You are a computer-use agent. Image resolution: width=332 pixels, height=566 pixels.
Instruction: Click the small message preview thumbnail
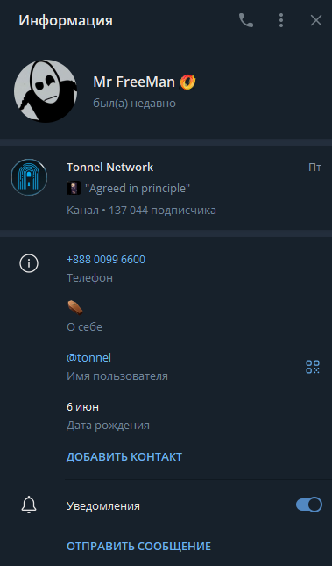pyautogui.click(x=74, y=188)
